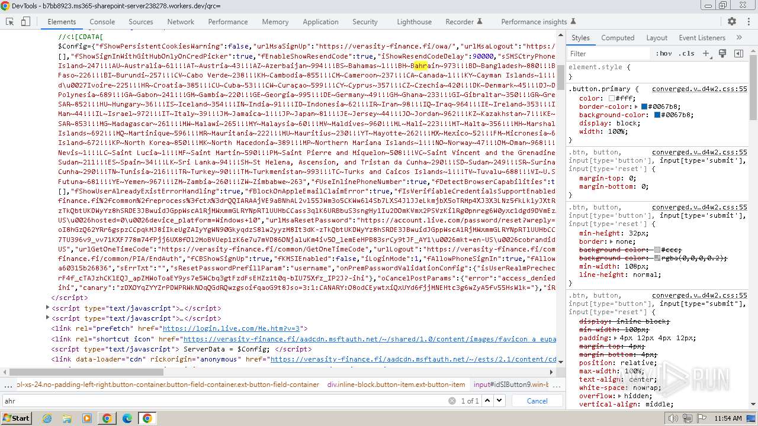758x426 pixels.
Task: Expand the overflow hidden shorthand
Action: point(619,396)
